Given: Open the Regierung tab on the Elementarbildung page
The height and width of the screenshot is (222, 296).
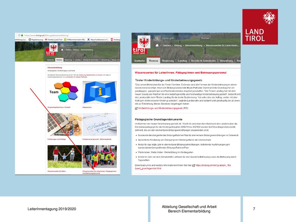Looking at the screenshot, I should pyautogui.click(x=68, y=60).
